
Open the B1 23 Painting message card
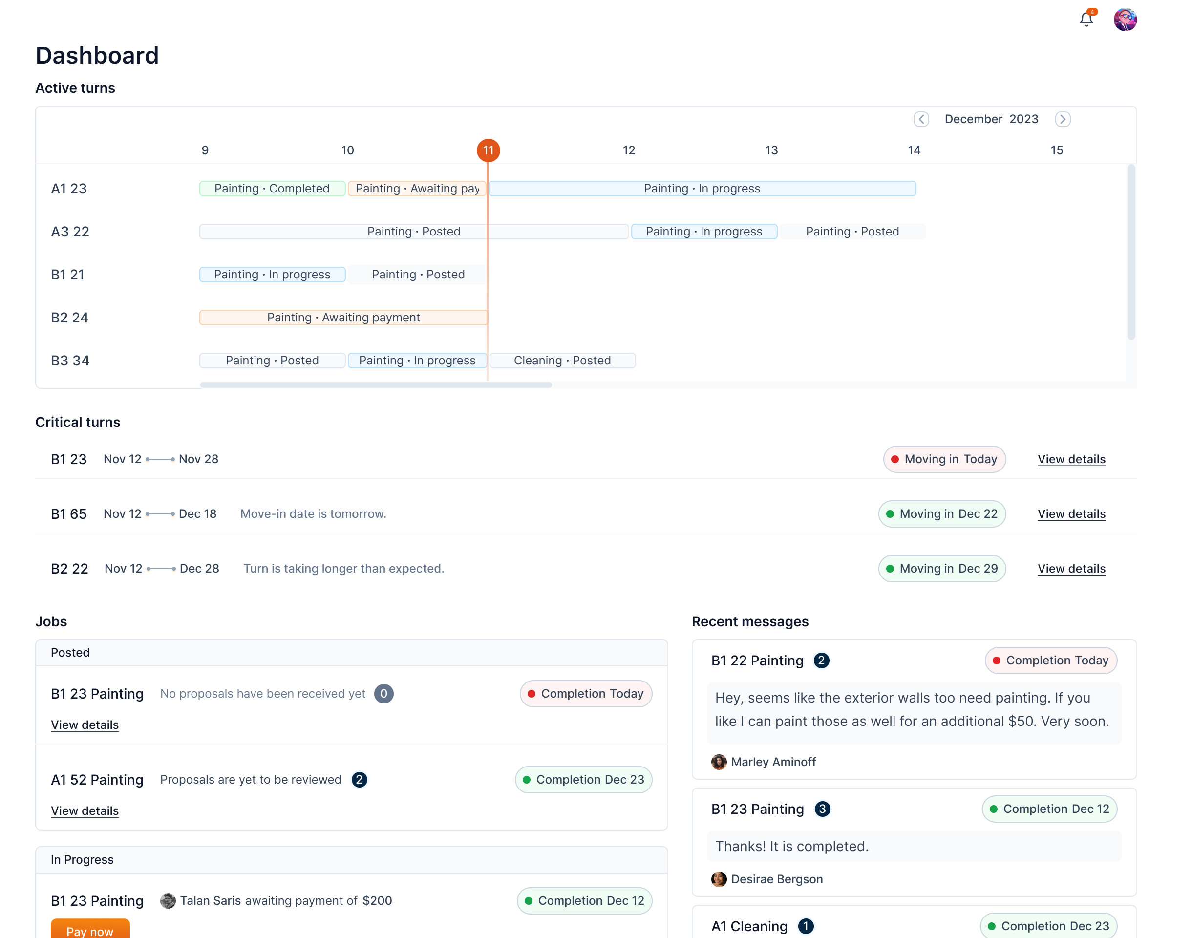pos(914,842)
